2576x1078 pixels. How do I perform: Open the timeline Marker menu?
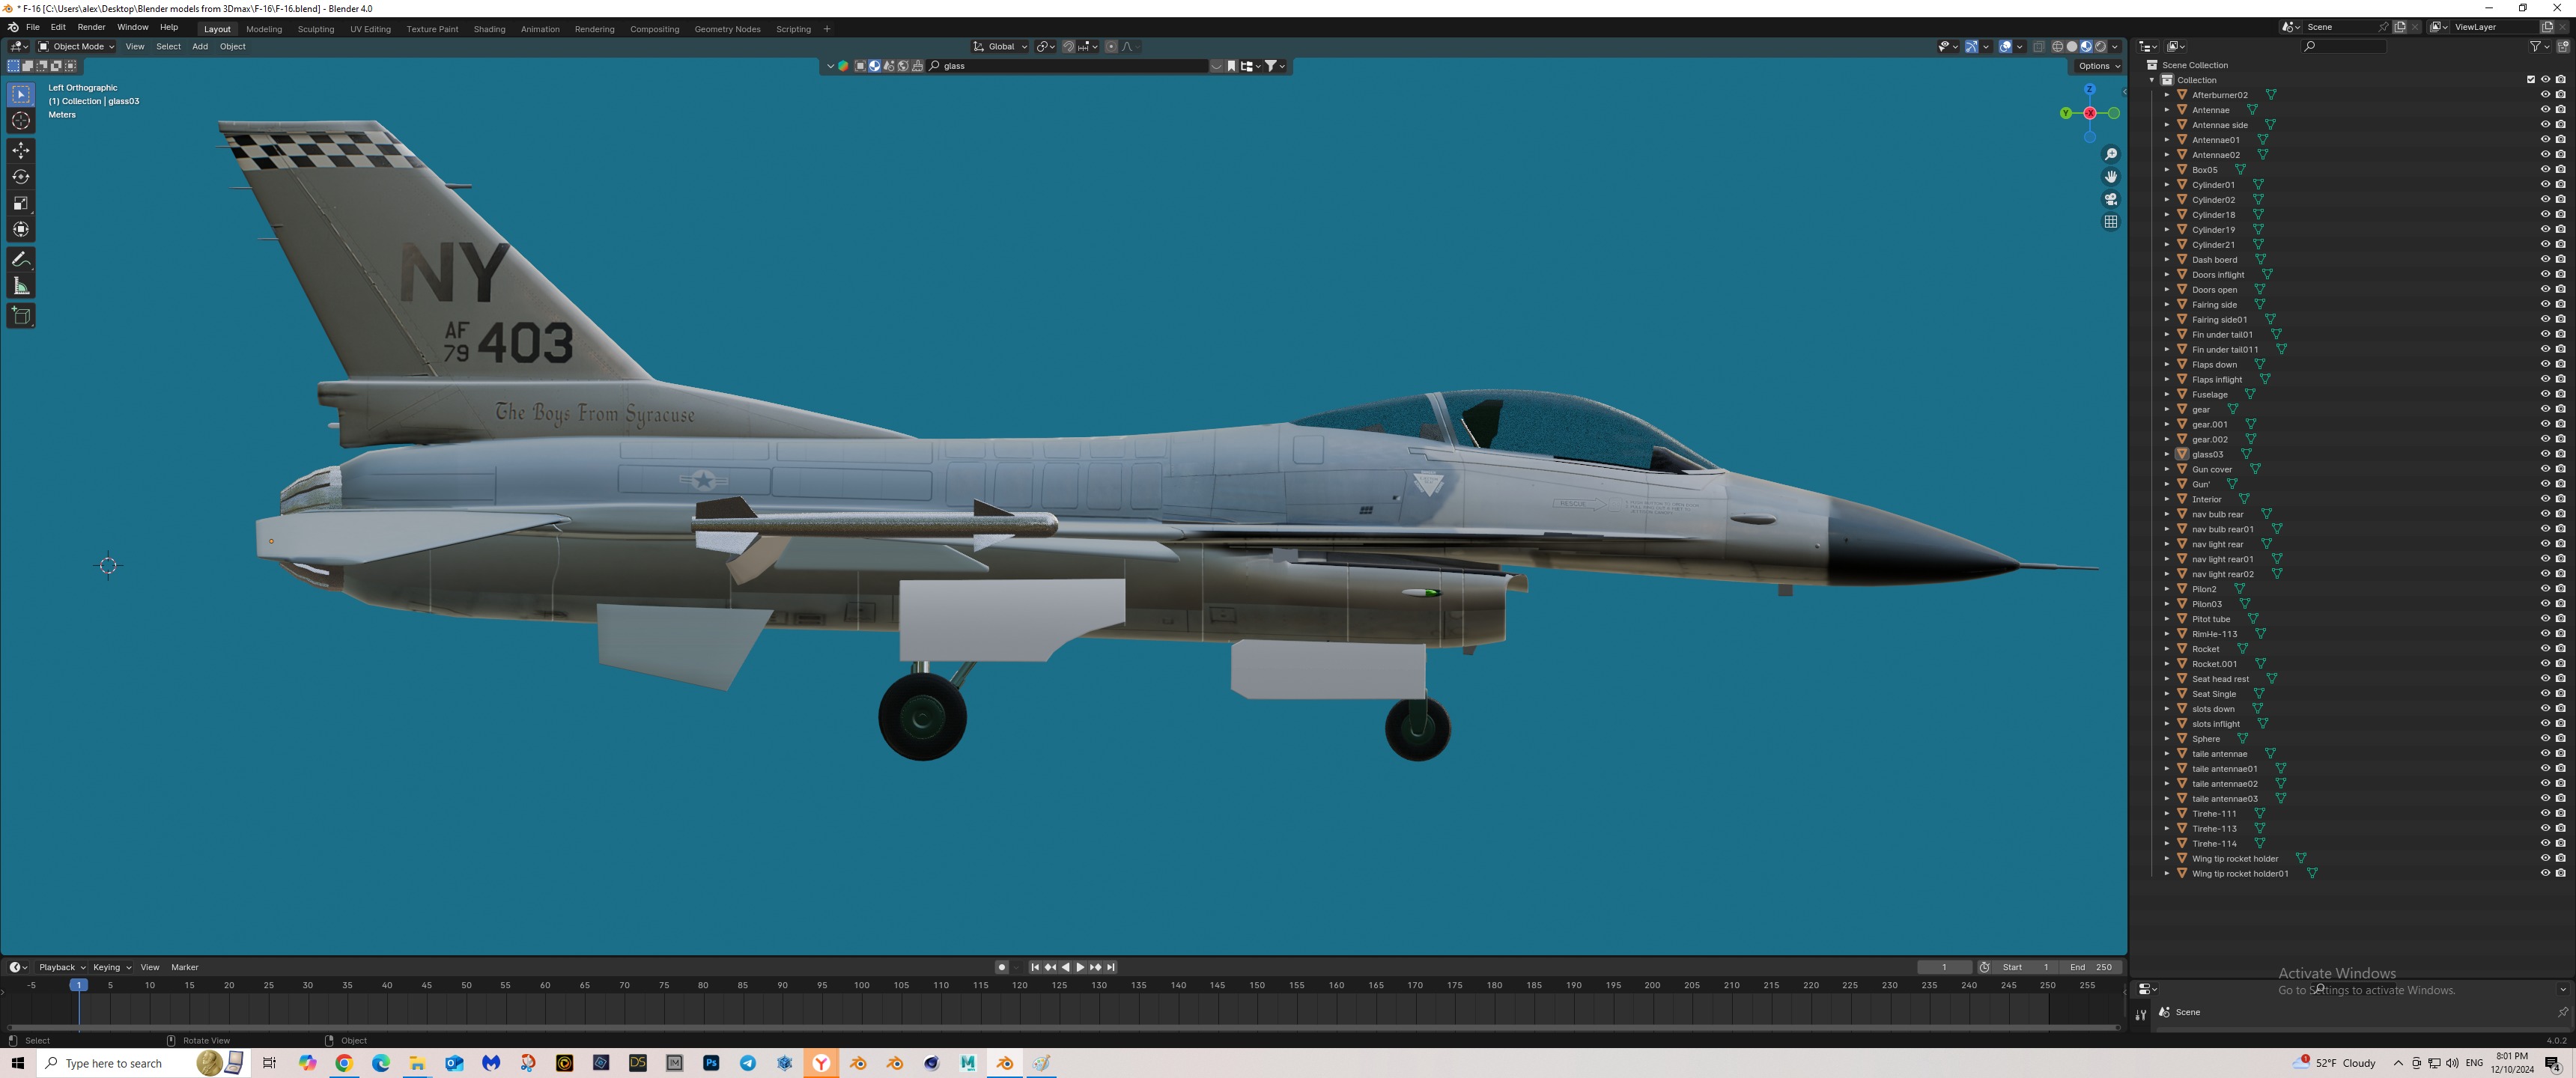185,967
